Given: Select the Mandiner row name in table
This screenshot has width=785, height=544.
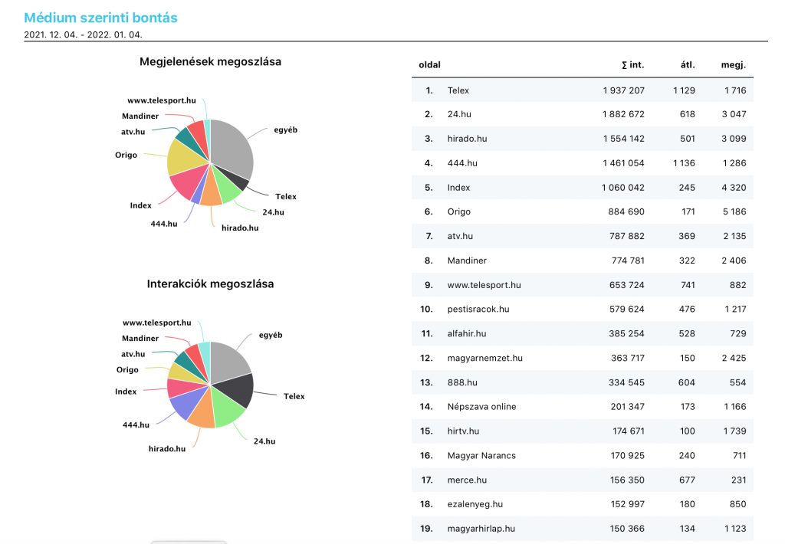Looking at the screenshot, I should 467,261.
